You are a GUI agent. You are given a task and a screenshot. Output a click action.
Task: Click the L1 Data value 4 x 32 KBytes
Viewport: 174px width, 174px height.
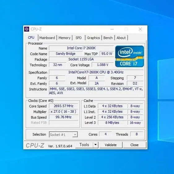tap(112, 106)
